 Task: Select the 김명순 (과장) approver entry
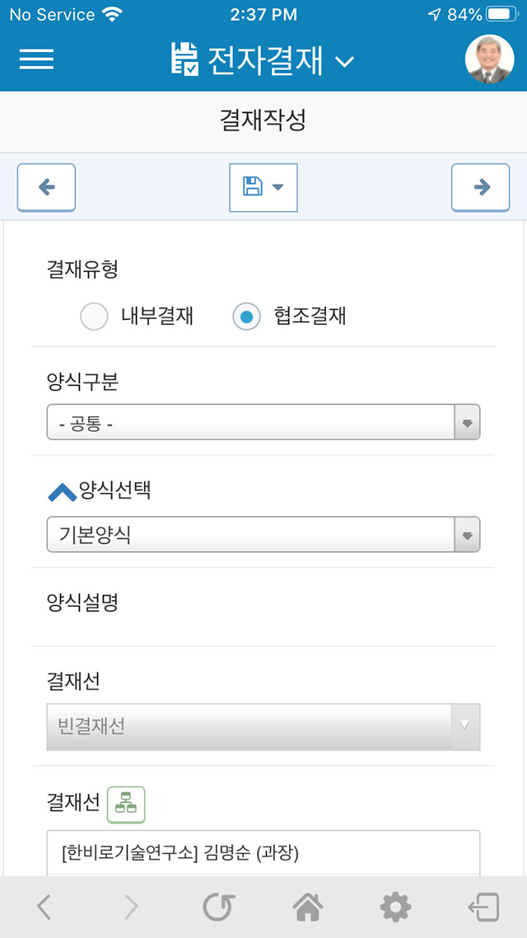click(x=263, y=852)
